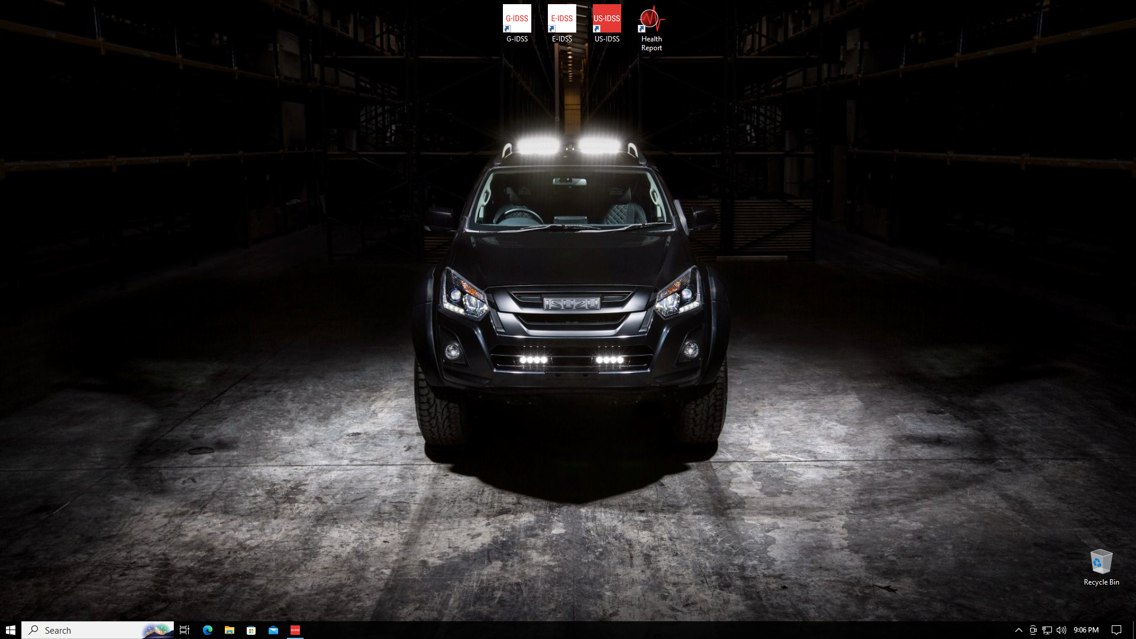Open the network status tray icon
The height and width of the screenshot is (639, 1136).
1047,630
